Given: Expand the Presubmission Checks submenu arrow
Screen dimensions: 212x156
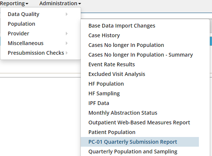Looking at the screenshot, I should click(67, 53).
